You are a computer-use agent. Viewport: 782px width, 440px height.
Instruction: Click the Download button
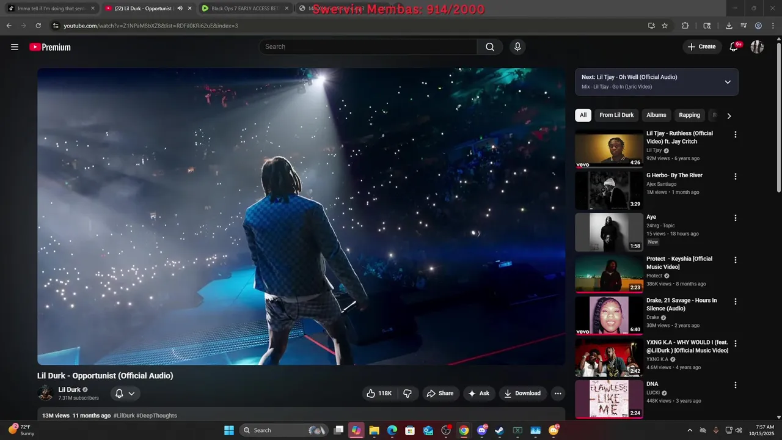pos(522,394)
